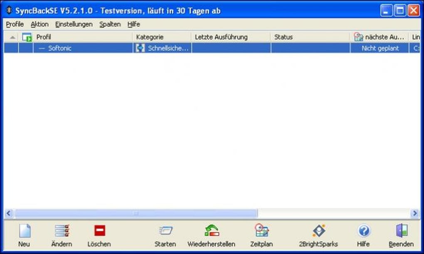This screenshot has height=254, width=424.
Task: Minimize the SyncBackSE window
Action: pos(386,11)
